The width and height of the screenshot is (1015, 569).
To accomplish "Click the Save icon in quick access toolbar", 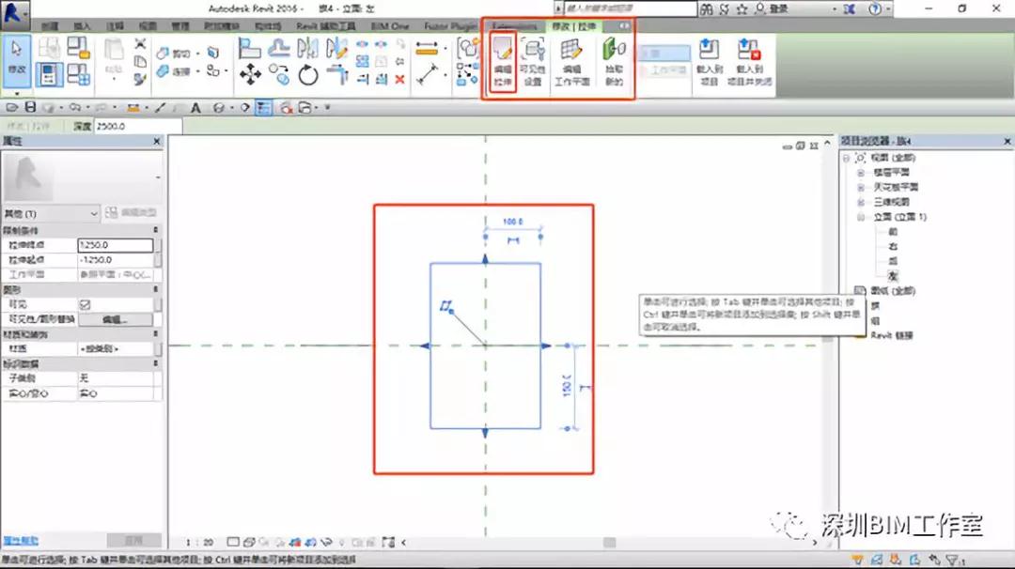I will point(30,107).
